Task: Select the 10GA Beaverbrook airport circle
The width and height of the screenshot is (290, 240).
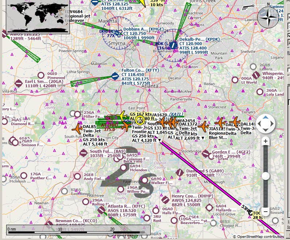Action: [x=174, y=220]
